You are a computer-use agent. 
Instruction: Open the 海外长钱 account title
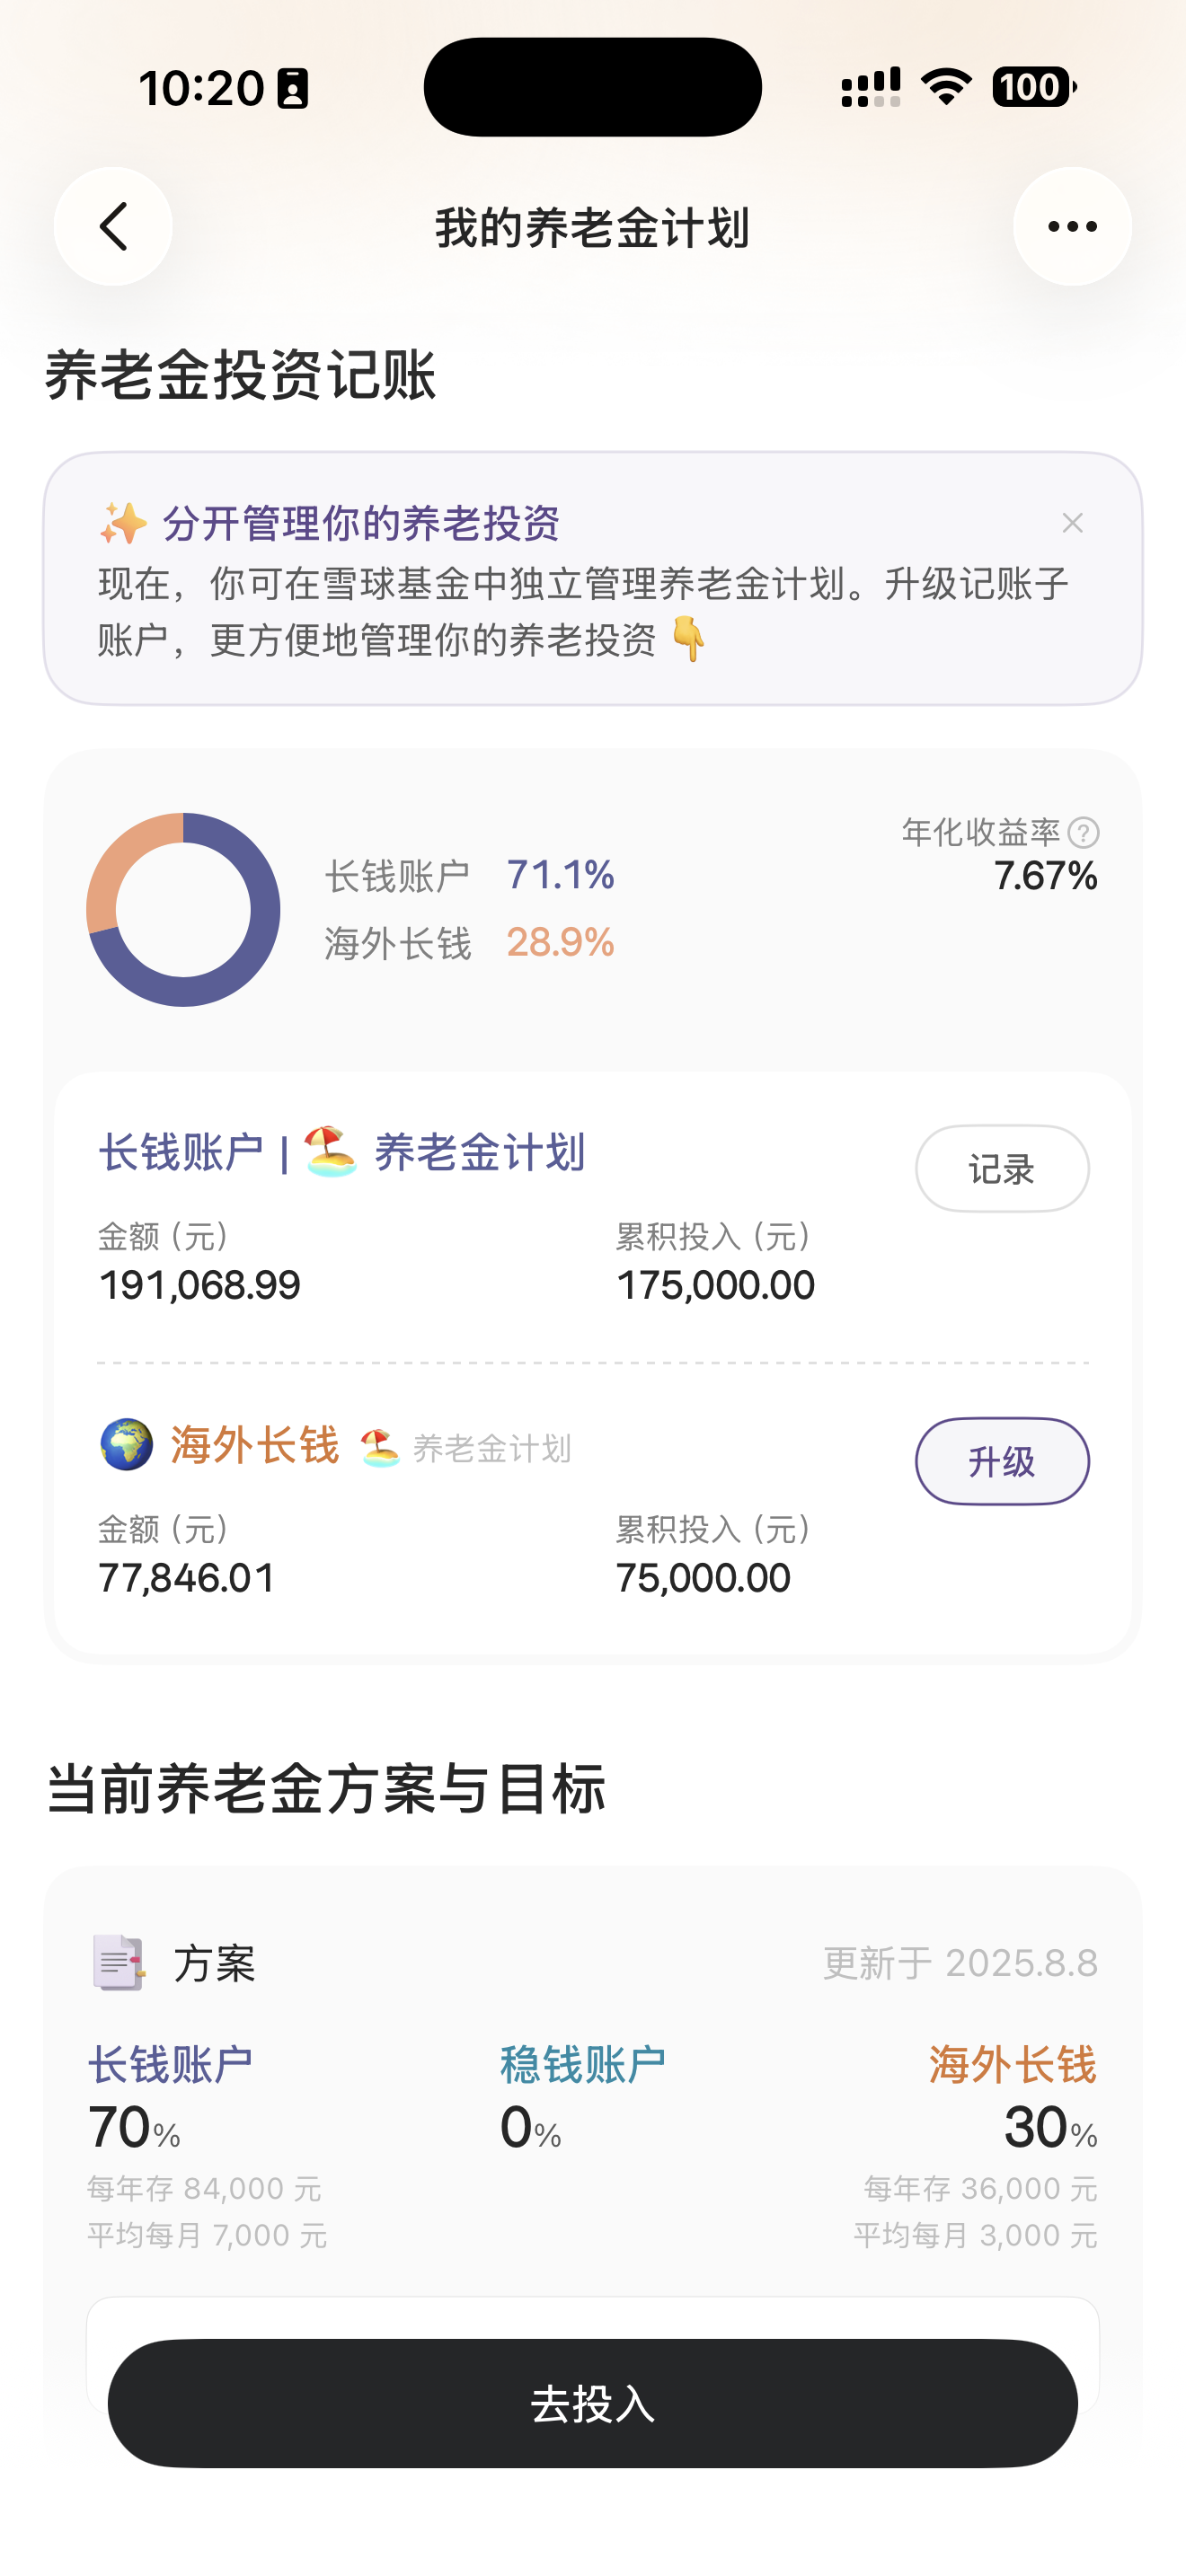pos(254,1446)
